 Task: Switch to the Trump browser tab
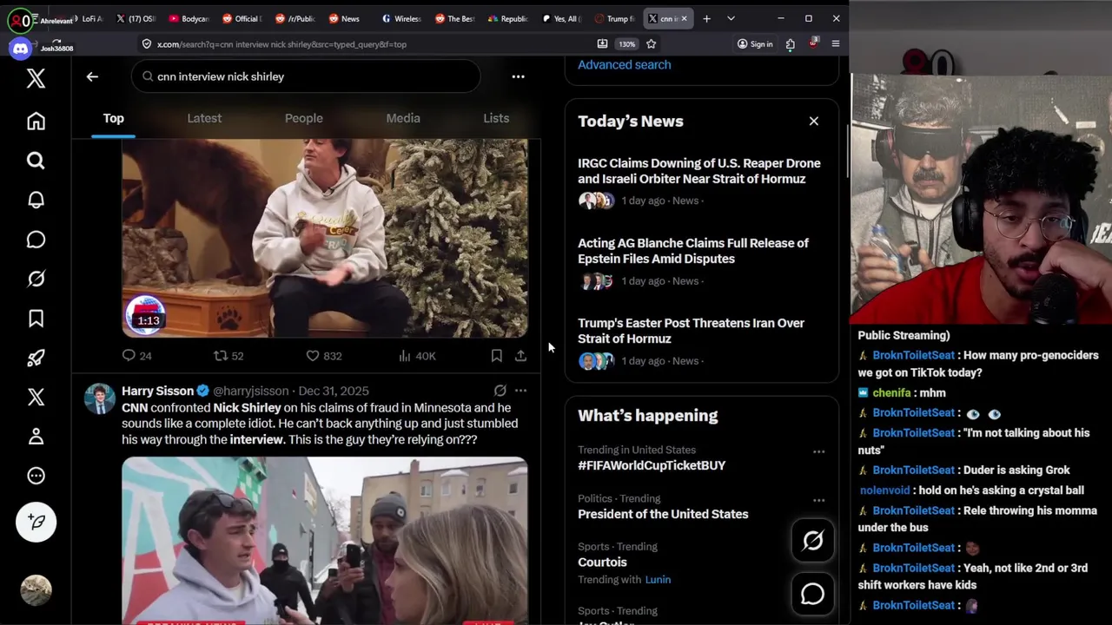(x=614, y=18)
